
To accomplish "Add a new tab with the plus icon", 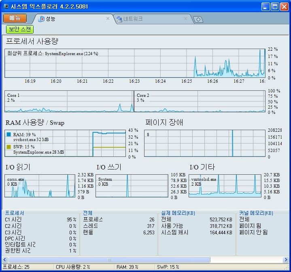I will [x=198, y=19].
